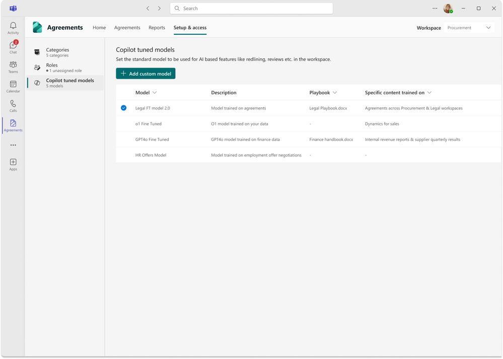Select the HR Offers Model row
Screen dimensions: 503x359
[x=308, y=155]
